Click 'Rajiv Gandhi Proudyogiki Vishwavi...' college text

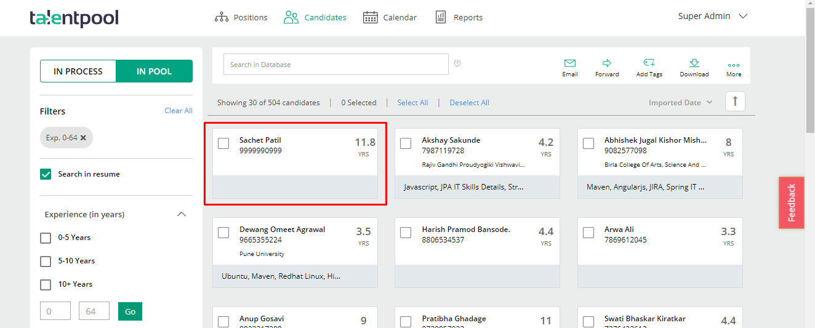(x=473, y=165)
